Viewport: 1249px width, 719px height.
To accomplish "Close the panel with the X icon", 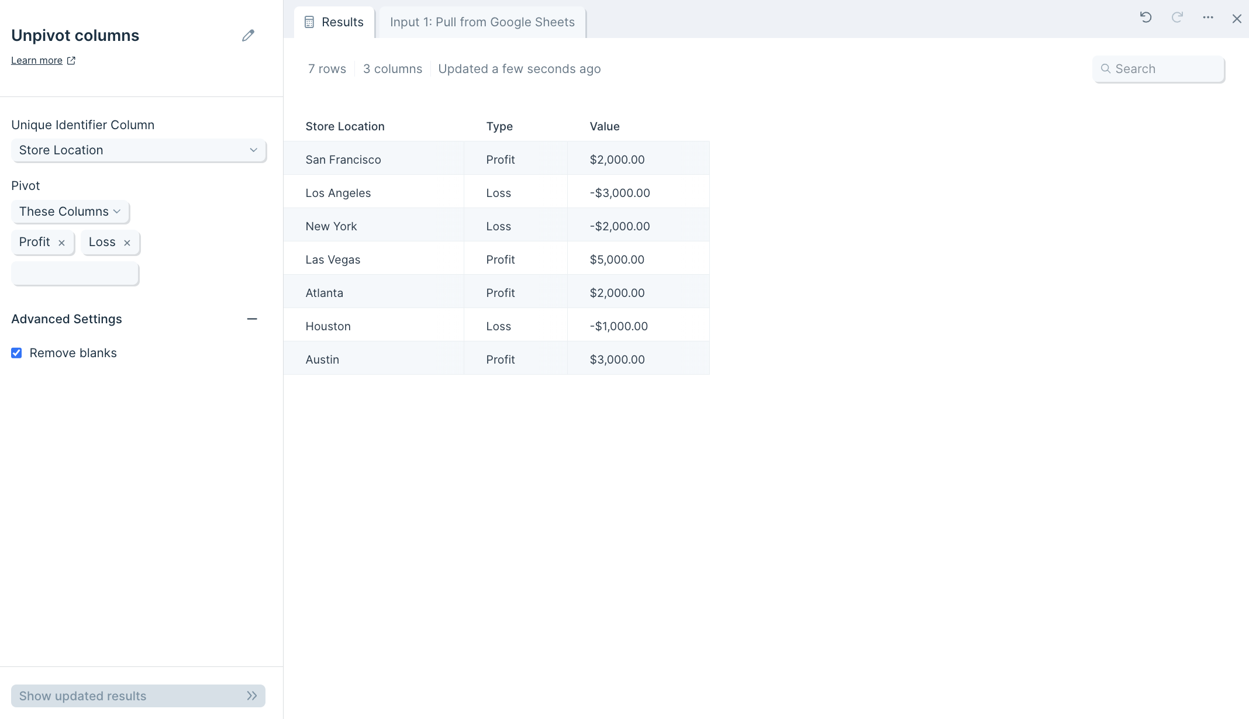I will tap(1237, 19).
